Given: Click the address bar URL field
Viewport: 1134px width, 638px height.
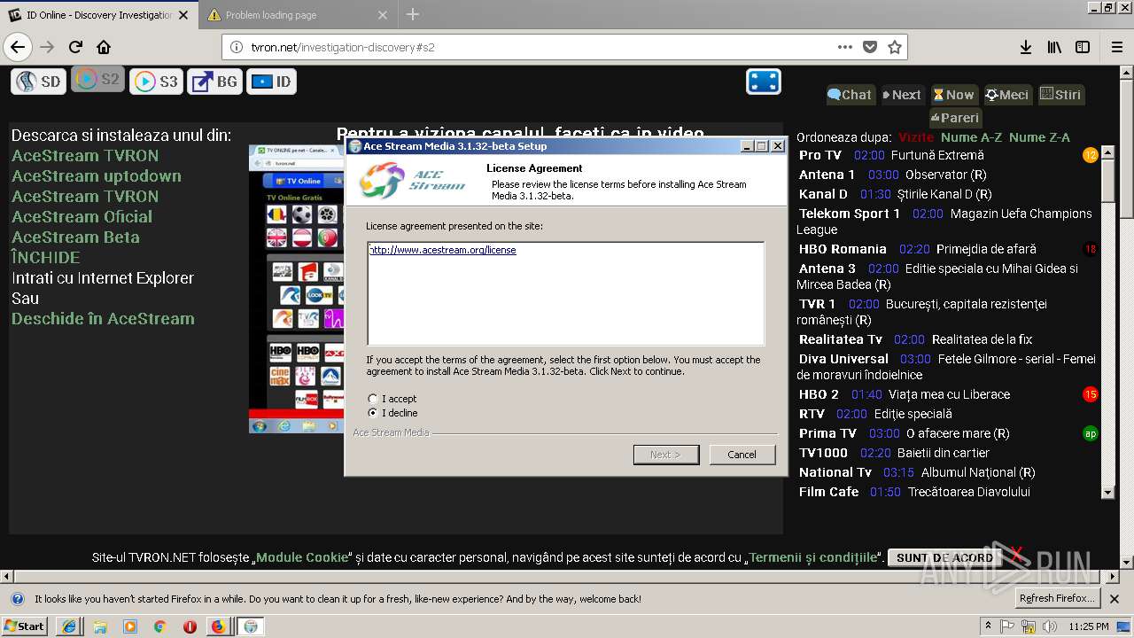Looking at the screenshot, I should click(x=540, y=47).
